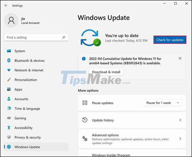Image resolution: width=192 pixels, height=157 pixels.
Task: Open System settings category
Action: pyautogui.click(x=36, y=51)
